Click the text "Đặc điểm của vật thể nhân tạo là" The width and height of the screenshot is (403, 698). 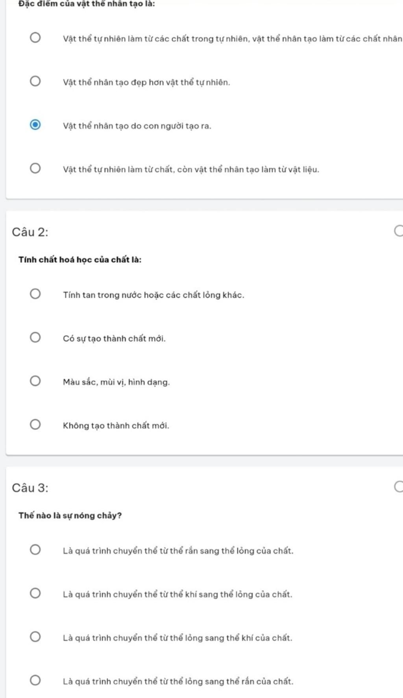tap(87, 4)
